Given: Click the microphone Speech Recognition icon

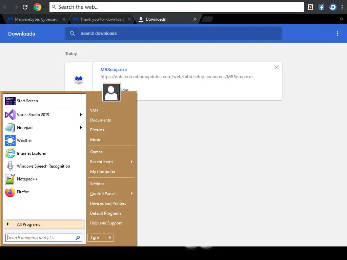Looking at the screenshot, I should (10, 166).
